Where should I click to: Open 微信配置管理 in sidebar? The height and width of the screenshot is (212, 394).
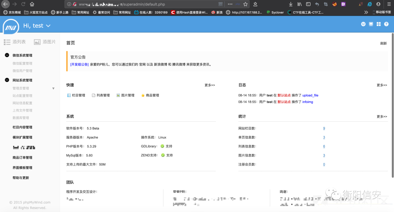(x=22, y=63)
